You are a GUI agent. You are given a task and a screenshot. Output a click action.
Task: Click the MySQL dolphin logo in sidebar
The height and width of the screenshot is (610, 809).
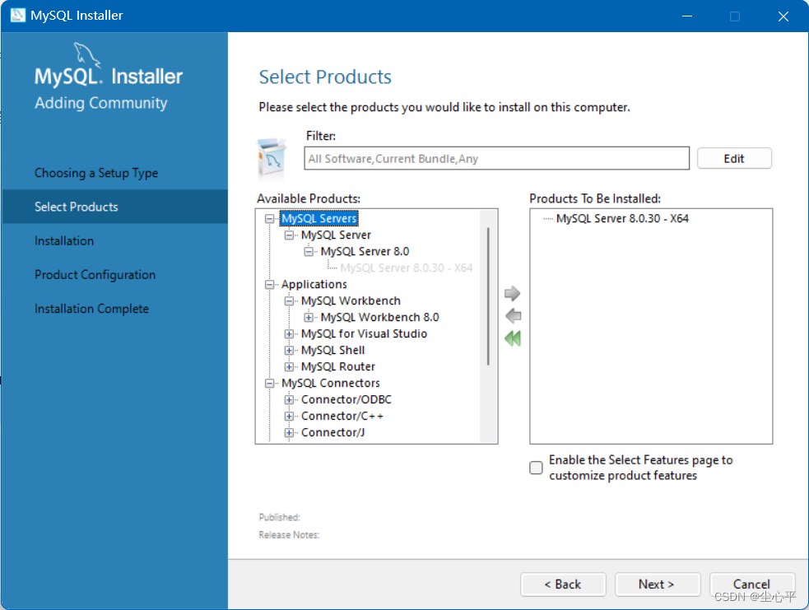coord(86,54)
